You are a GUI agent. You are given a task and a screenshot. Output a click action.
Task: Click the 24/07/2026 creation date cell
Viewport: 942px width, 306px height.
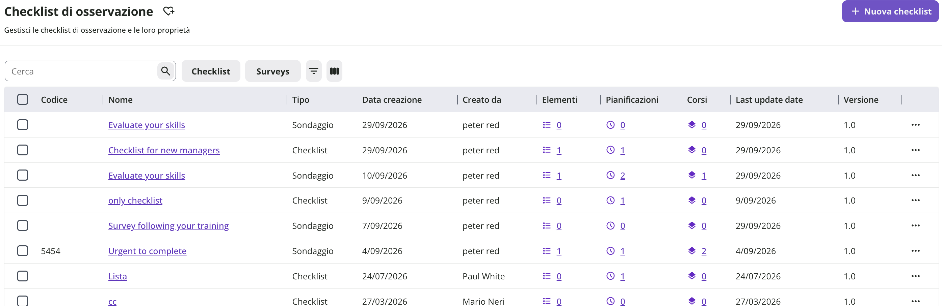click(x=384, y=276)
